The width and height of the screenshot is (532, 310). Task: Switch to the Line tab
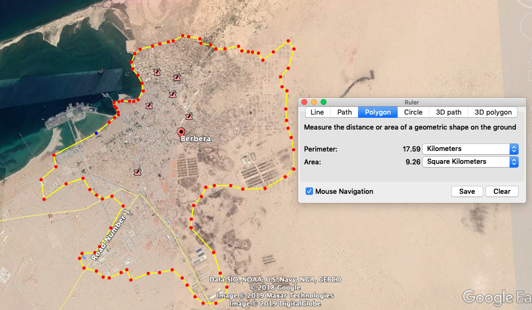pos(317,112)
